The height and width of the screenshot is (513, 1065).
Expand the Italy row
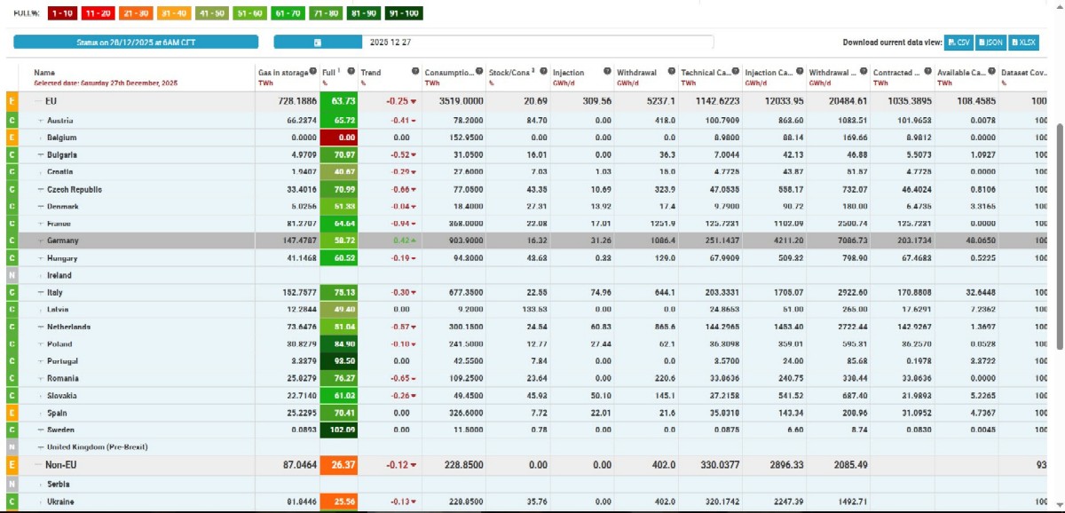[42, 292]
